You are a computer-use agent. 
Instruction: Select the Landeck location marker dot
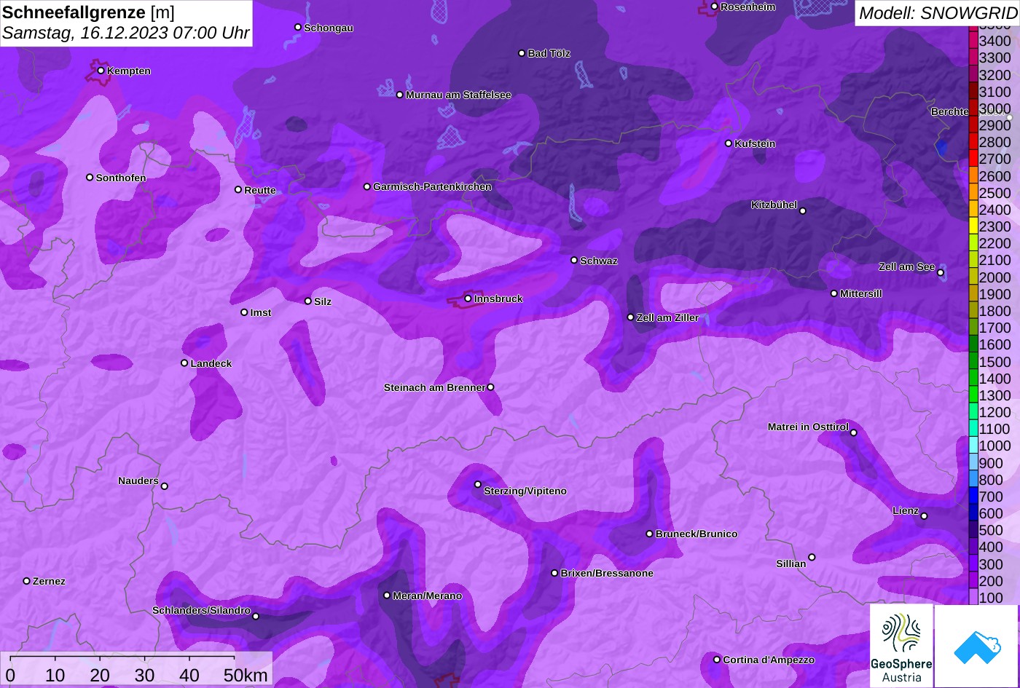(184, 363)
